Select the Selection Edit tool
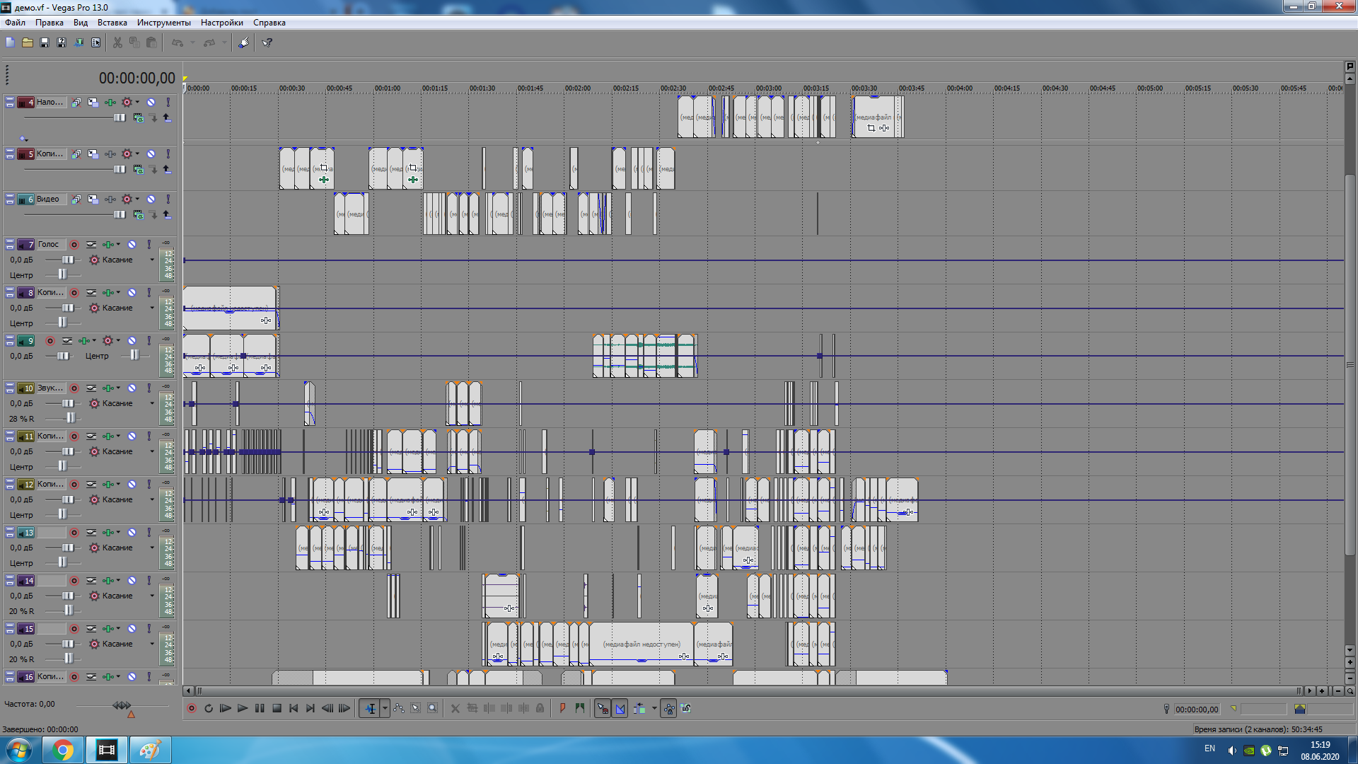The image size is (1358, 764). 416,708
